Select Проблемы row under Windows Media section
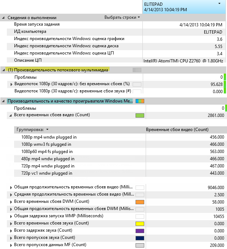Screen dimensions: 227x249 click(x=116, y=108)
